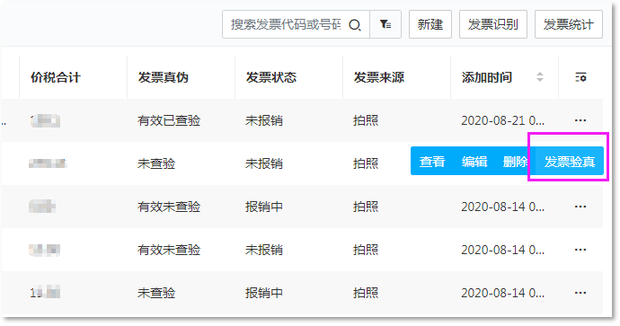Select 未查验 cell in bottom 报销中 row
This screenshot has height=326, width=620.
[156, 293]
